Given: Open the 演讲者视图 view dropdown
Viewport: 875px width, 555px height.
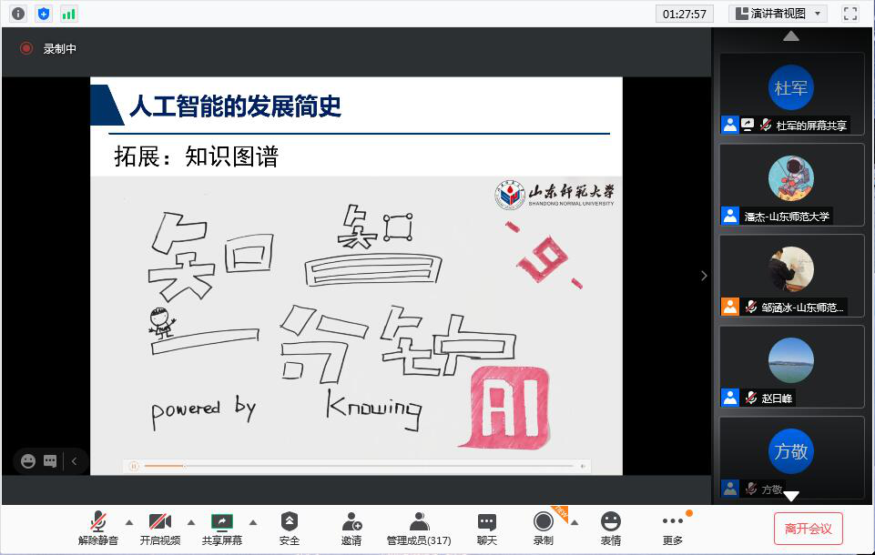Looking at the screenshot, I should (x=777, y=14).
